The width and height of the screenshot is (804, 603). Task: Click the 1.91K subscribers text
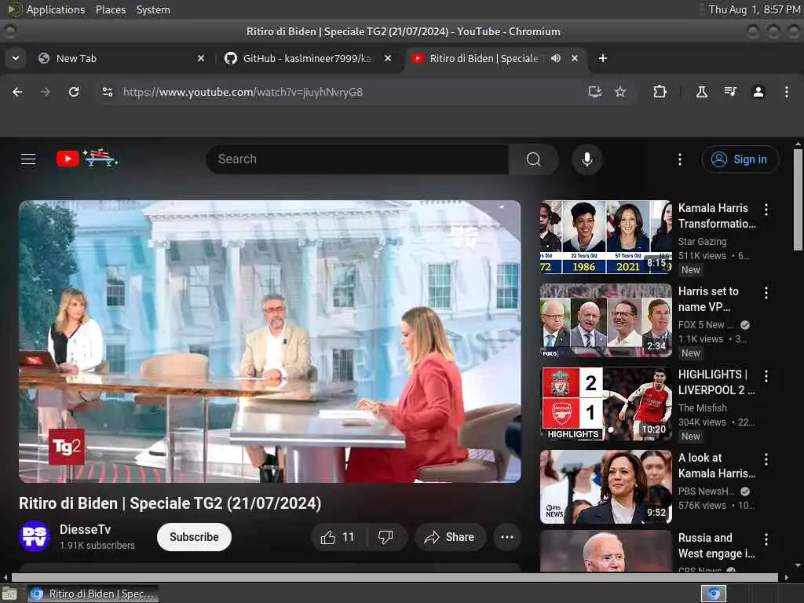click(x=97, y=546)
